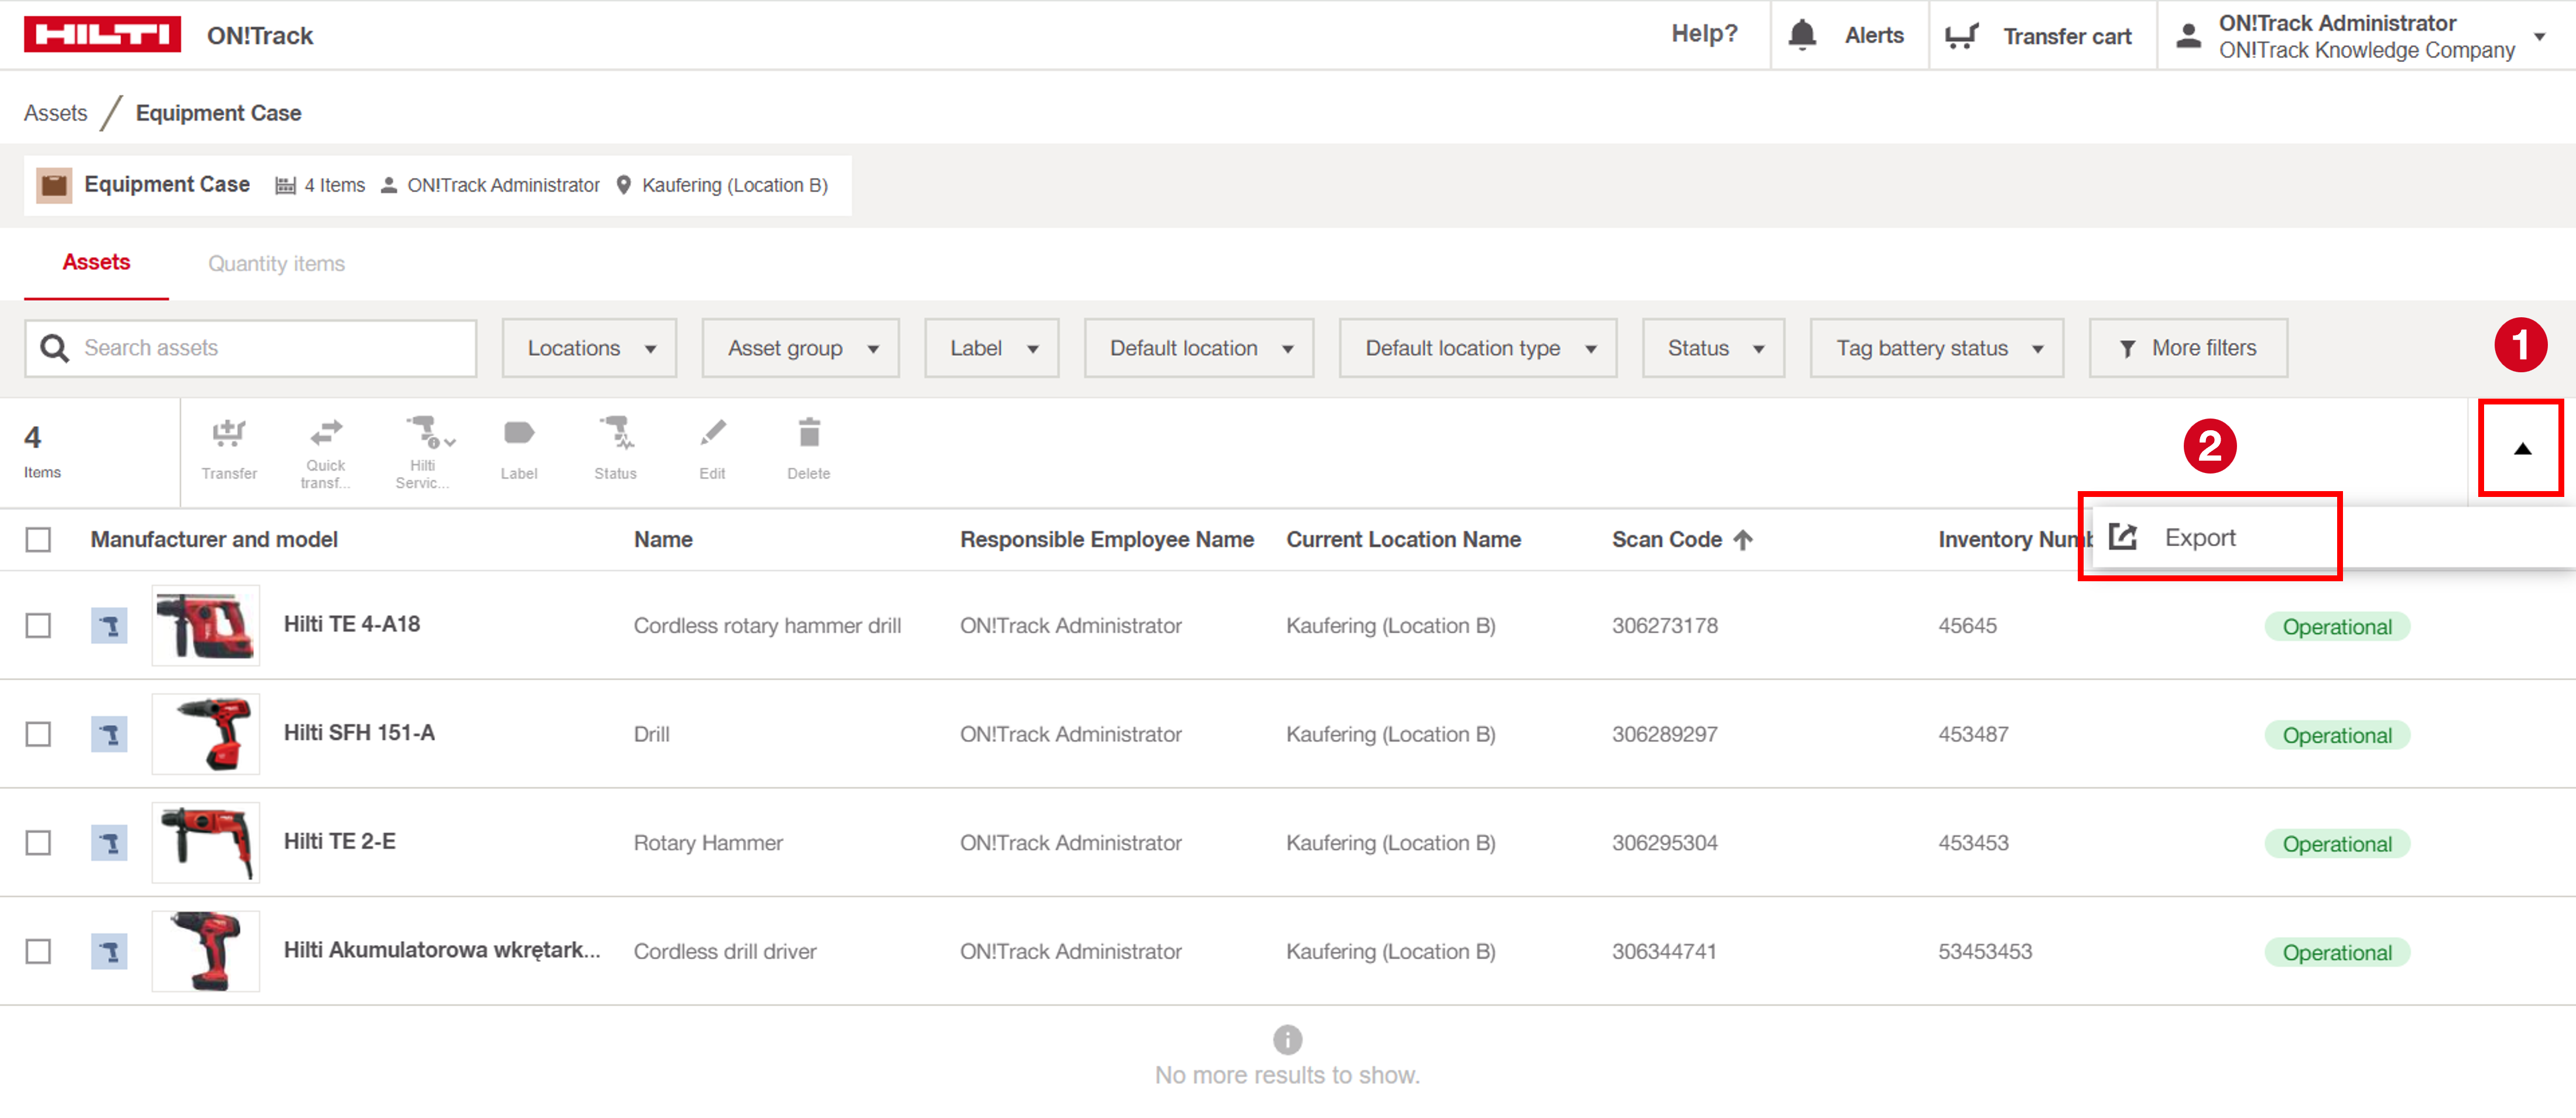Open the Alerts bell icon
The image size is (2576, 1118).
1802,35
